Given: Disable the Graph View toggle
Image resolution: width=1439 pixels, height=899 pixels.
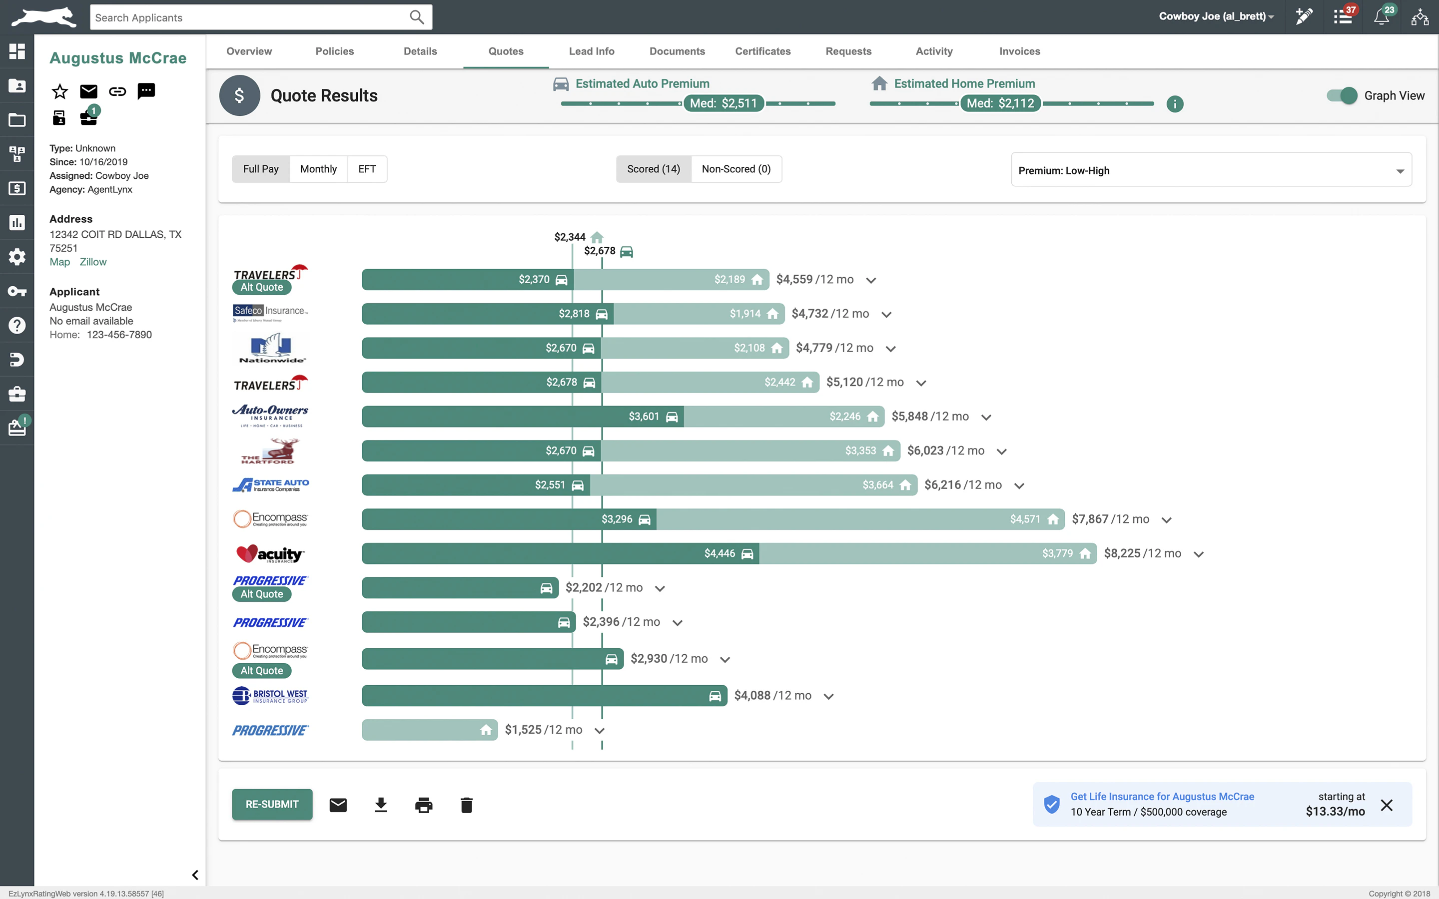Looking at the screenshot, I should click(1341, 95).
